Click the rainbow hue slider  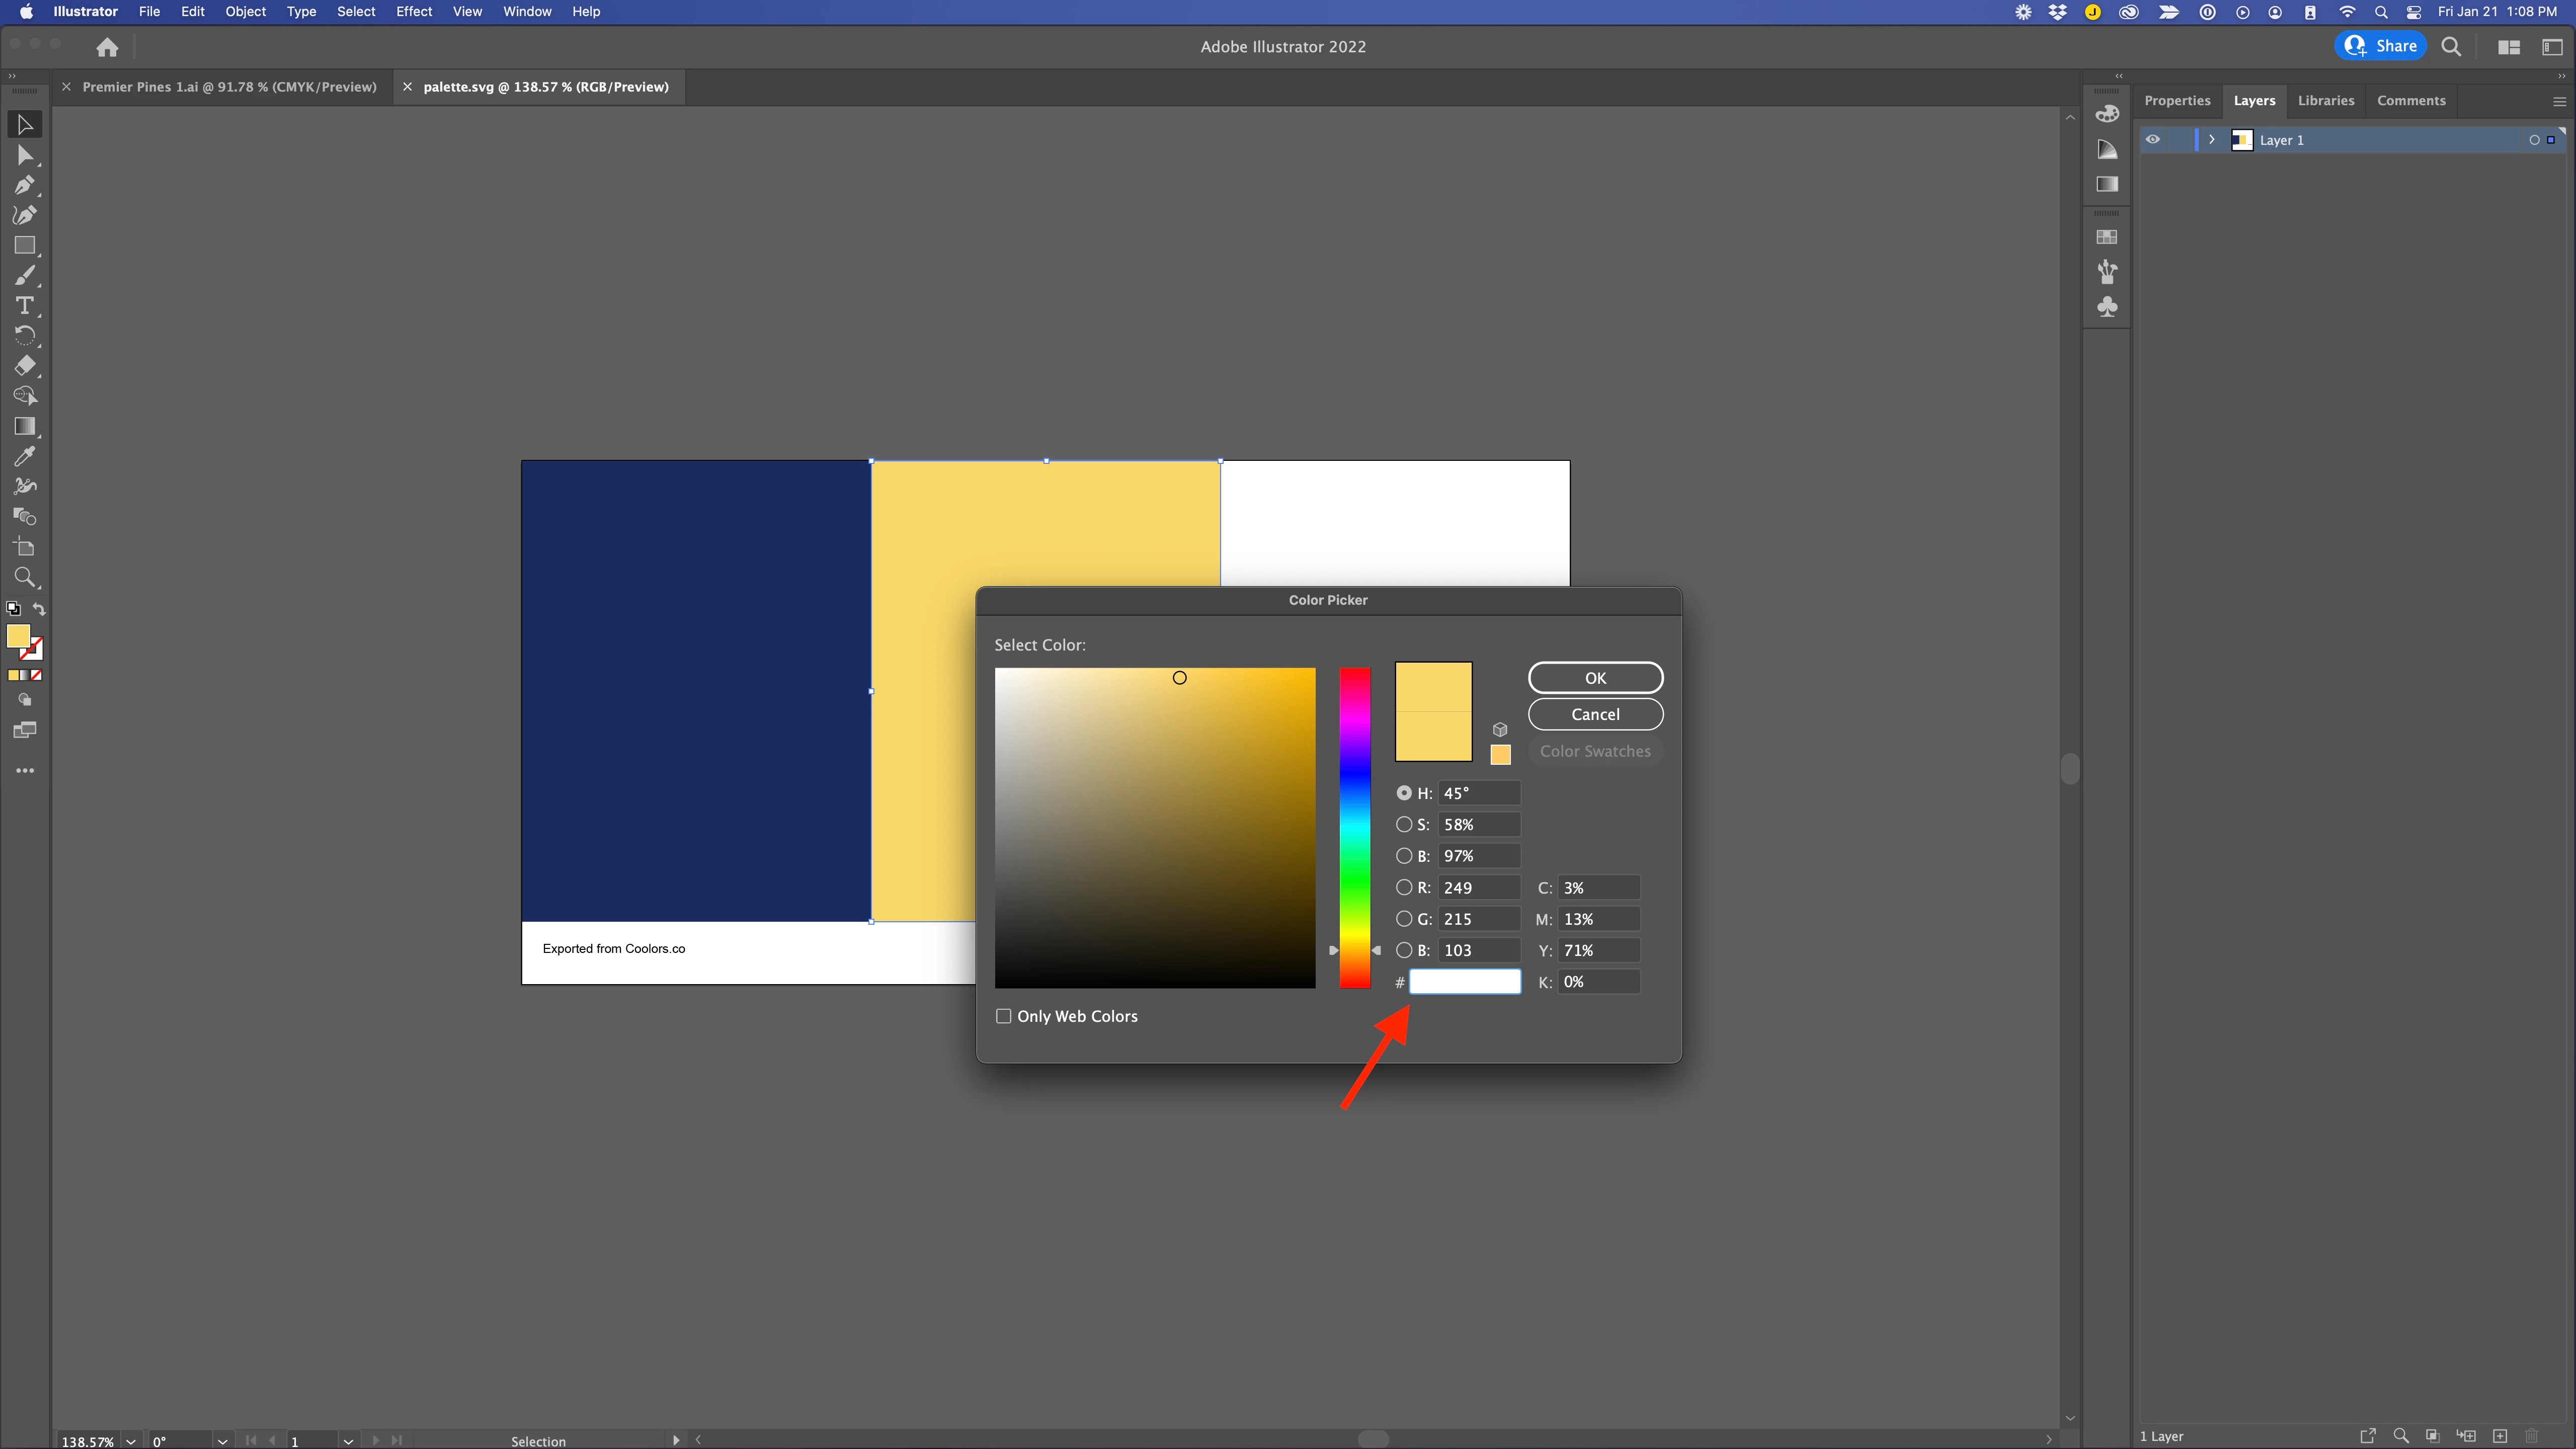(1355, 828)
